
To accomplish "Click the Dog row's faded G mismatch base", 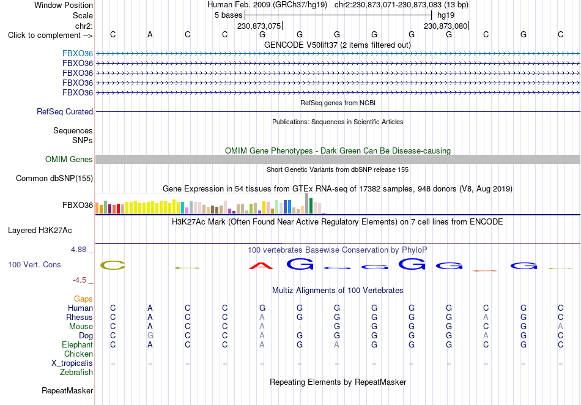I will click(150, 336).
